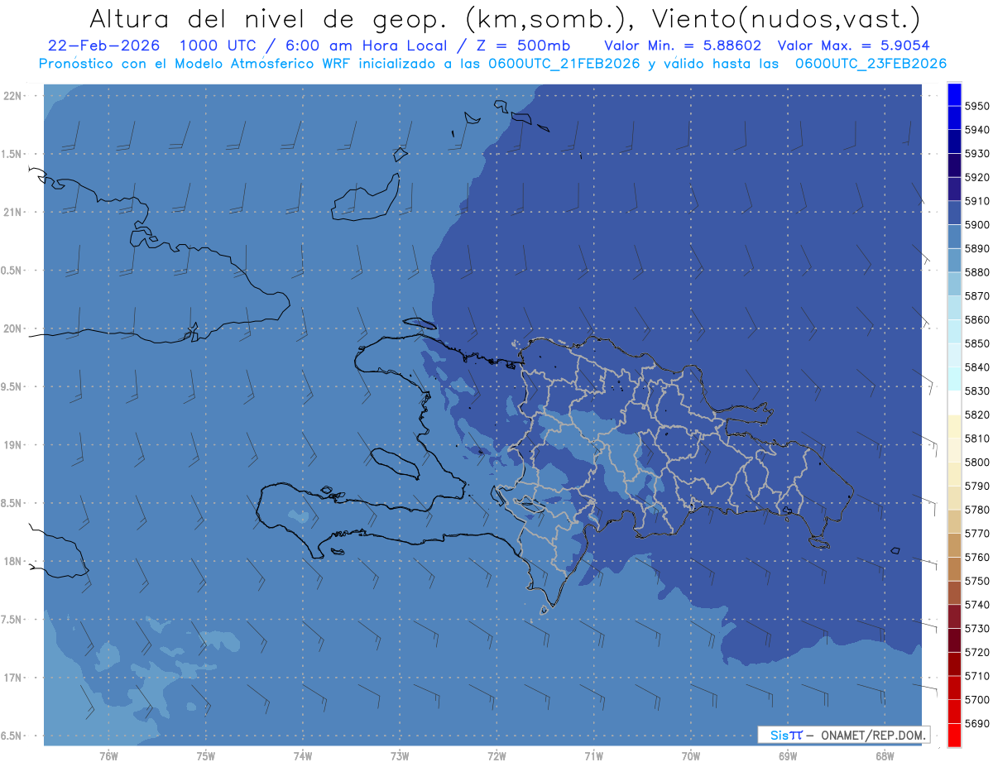This screenshot has height=767, width=993.
Task: Click the '20N' latitude label
Action: [14, 328]
